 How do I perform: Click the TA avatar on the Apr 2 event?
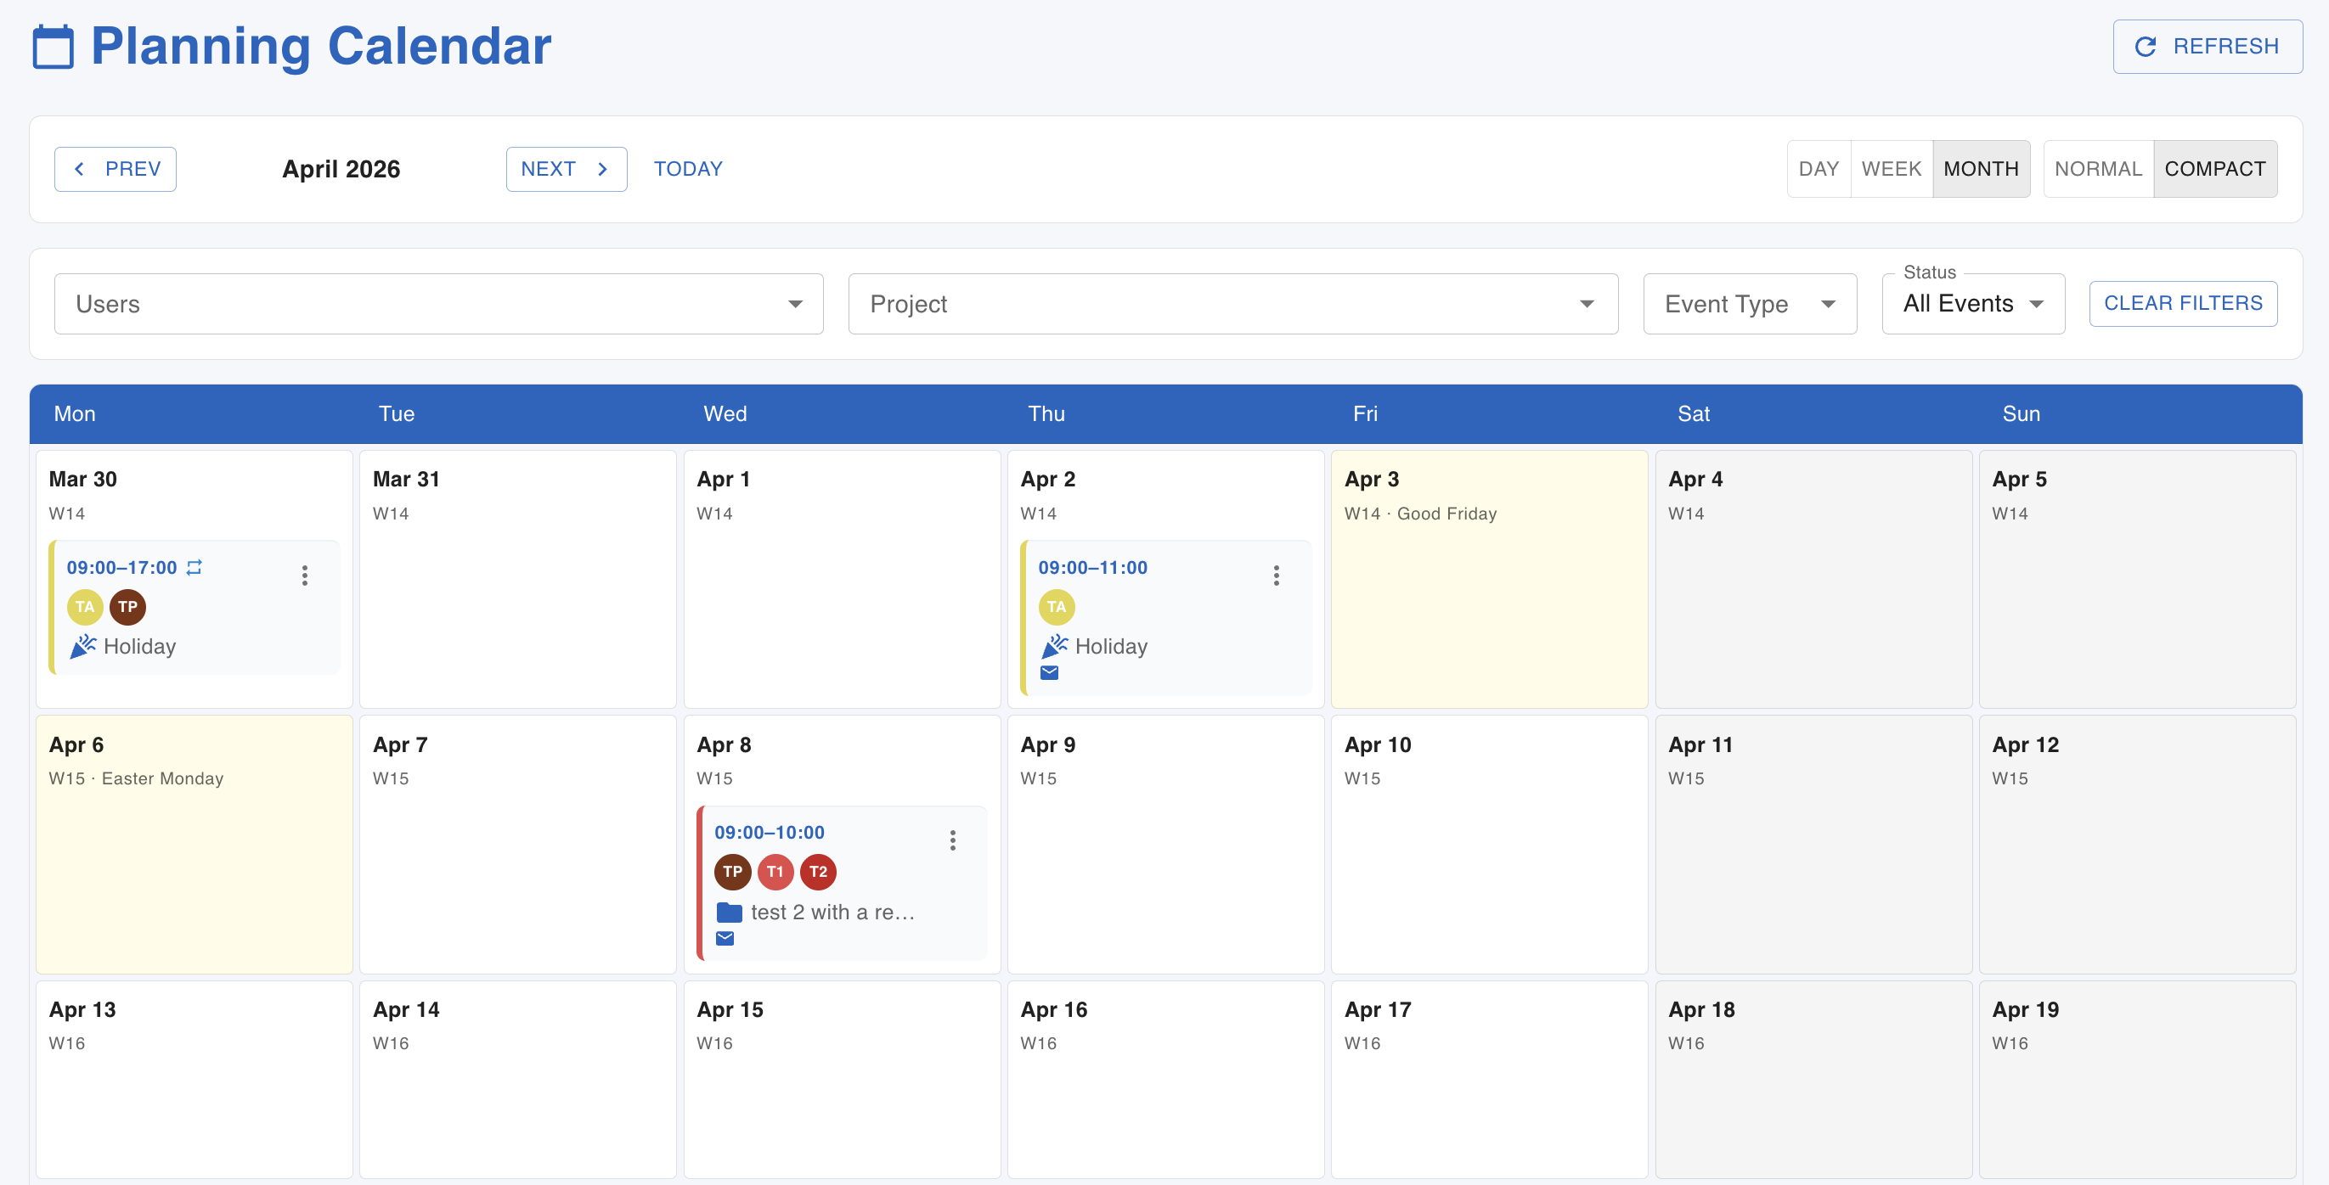[x=1056, y=607]
